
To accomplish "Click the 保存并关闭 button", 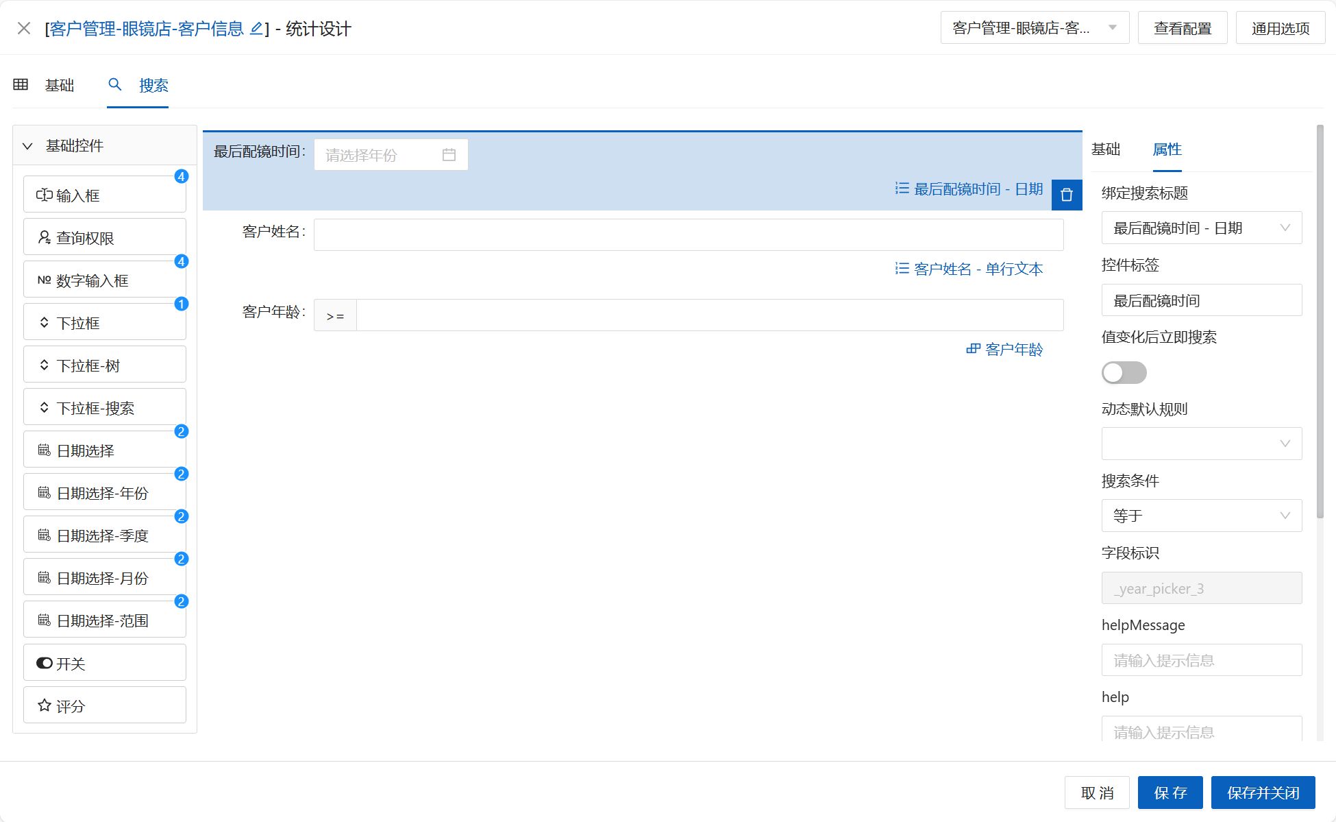I will pyautogui.click(x=1263, y=793).
